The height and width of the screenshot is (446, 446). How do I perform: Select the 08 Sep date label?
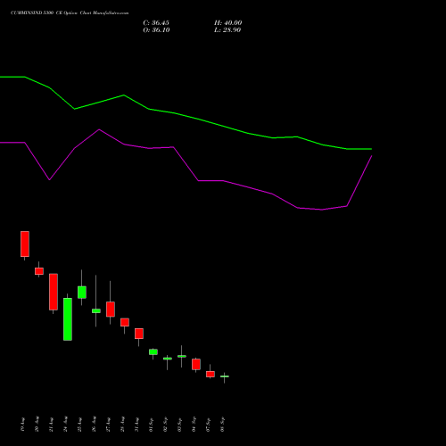tap(223, 425)
